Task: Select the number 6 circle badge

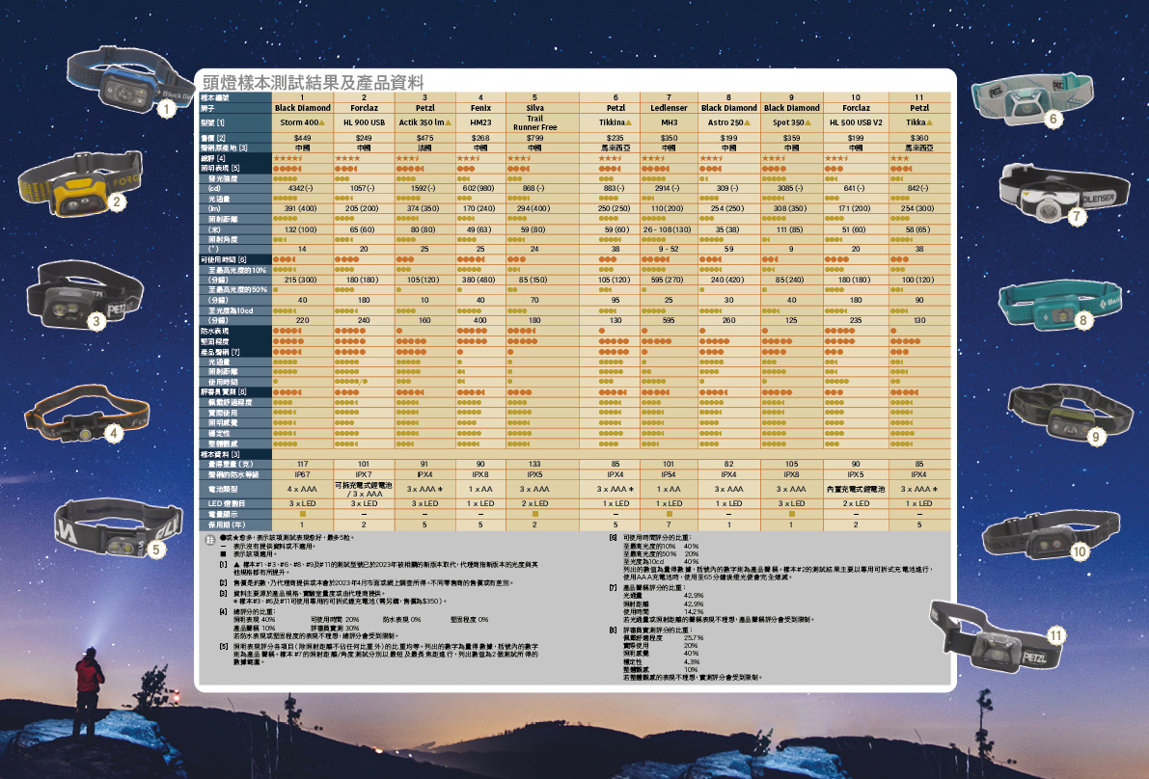Action: click(x=1053, y=120)
